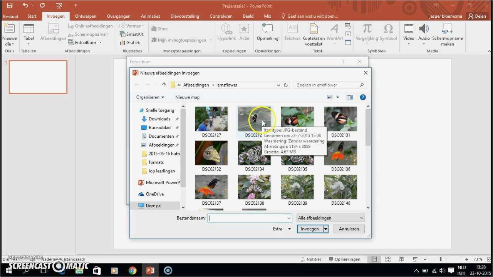Expand the Invoegen button arrow
The height and width of the screenshot is (277, 493).
click(325, 229)
